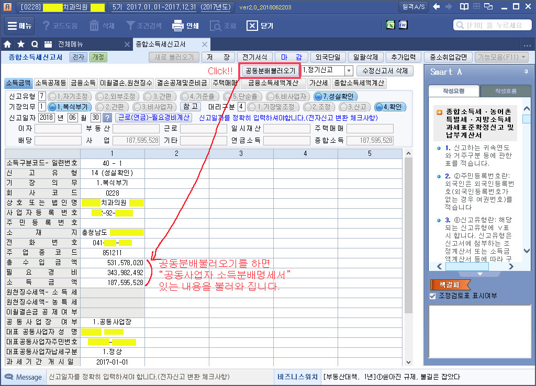Viewport: 536px width, 386px height.
Task: Click the back arrow in title bar
Action: 436,6
